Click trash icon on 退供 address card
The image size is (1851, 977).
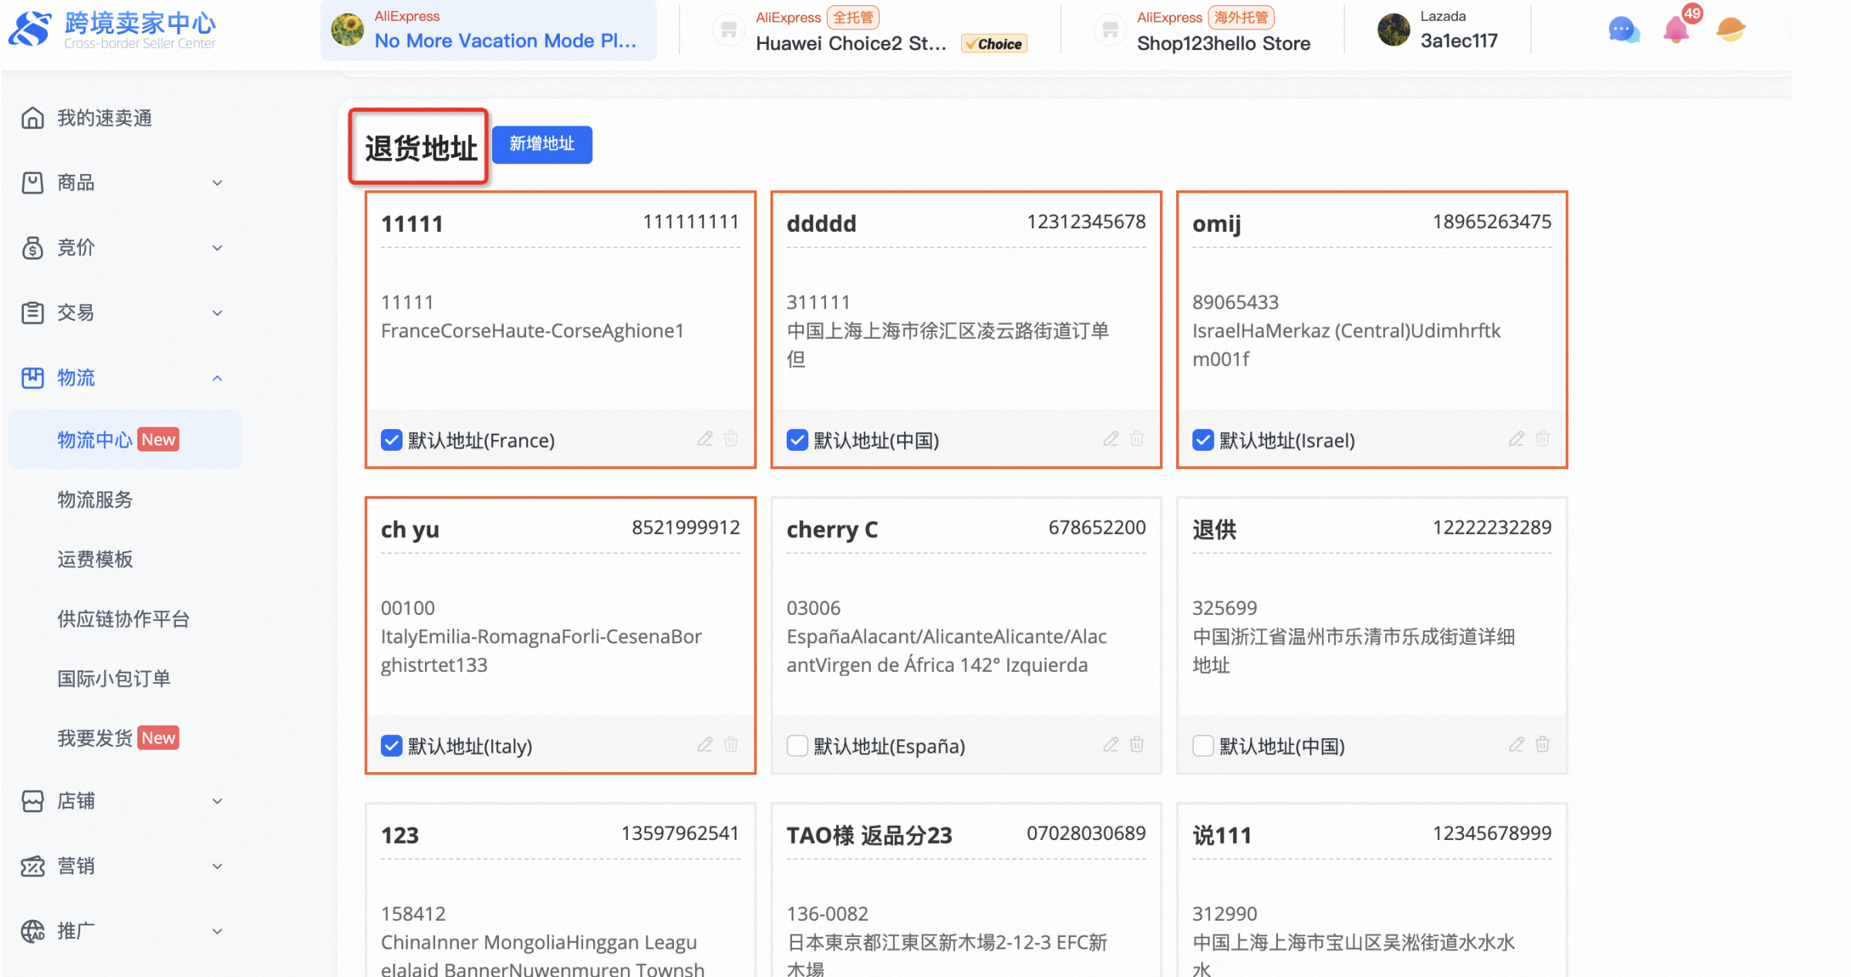pos(1542,744)
